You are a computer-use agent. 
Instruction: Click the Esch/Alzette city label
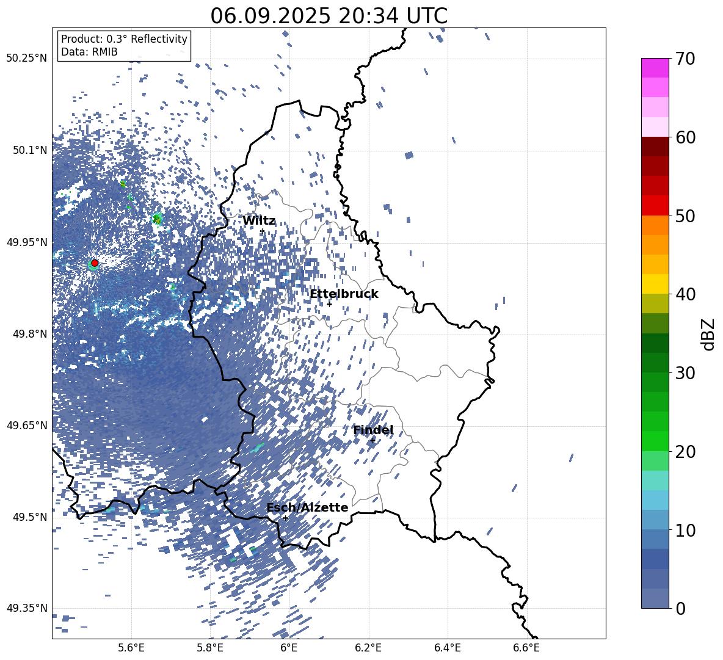[x=307, y=507]
